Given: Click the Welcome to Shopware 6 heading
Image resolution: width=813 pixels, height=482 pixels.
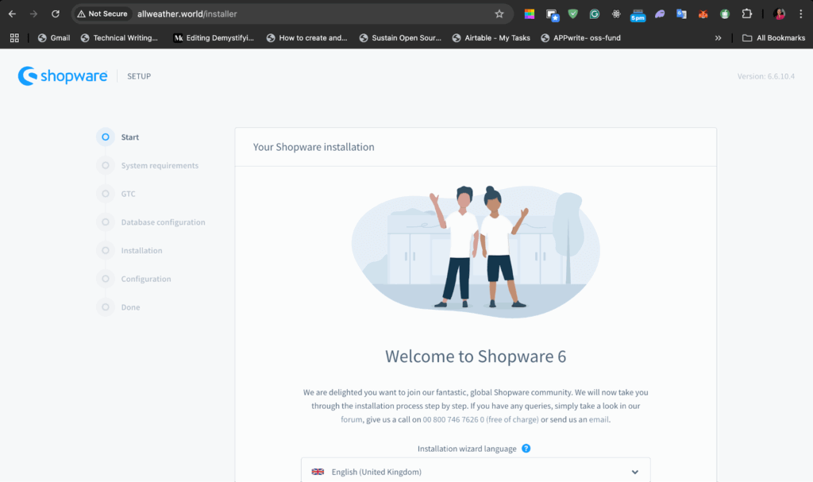Looking at the screenshot, I should point(476,357).
